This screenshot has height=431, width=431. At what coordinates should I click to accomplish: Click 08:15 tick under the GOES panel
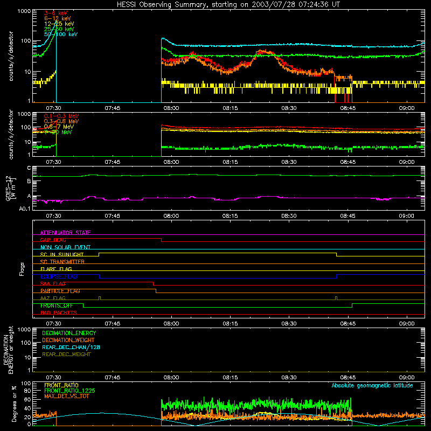click(230, 216)
